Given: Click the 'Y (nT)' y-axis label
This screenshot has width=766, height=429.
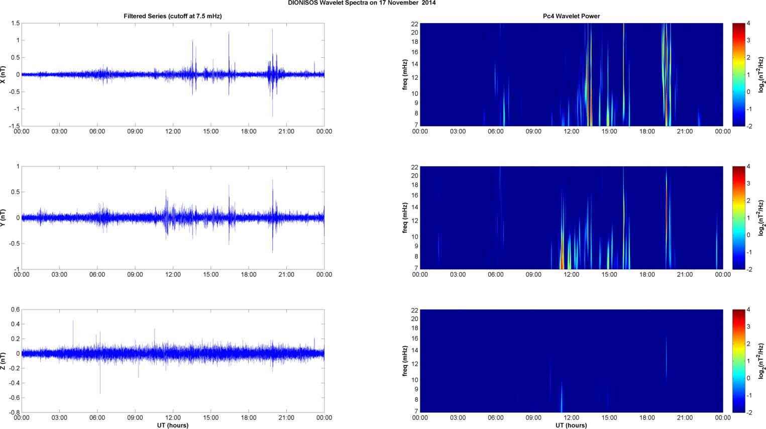Looking at the screenshot, I should pos(4,218).
